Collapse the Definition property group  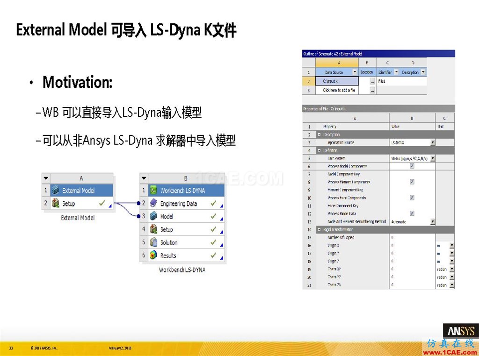pos(319,150)
